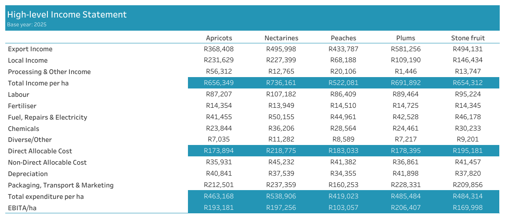Click Stone fruit Total expenditure cell R484,314

[468, 197]
